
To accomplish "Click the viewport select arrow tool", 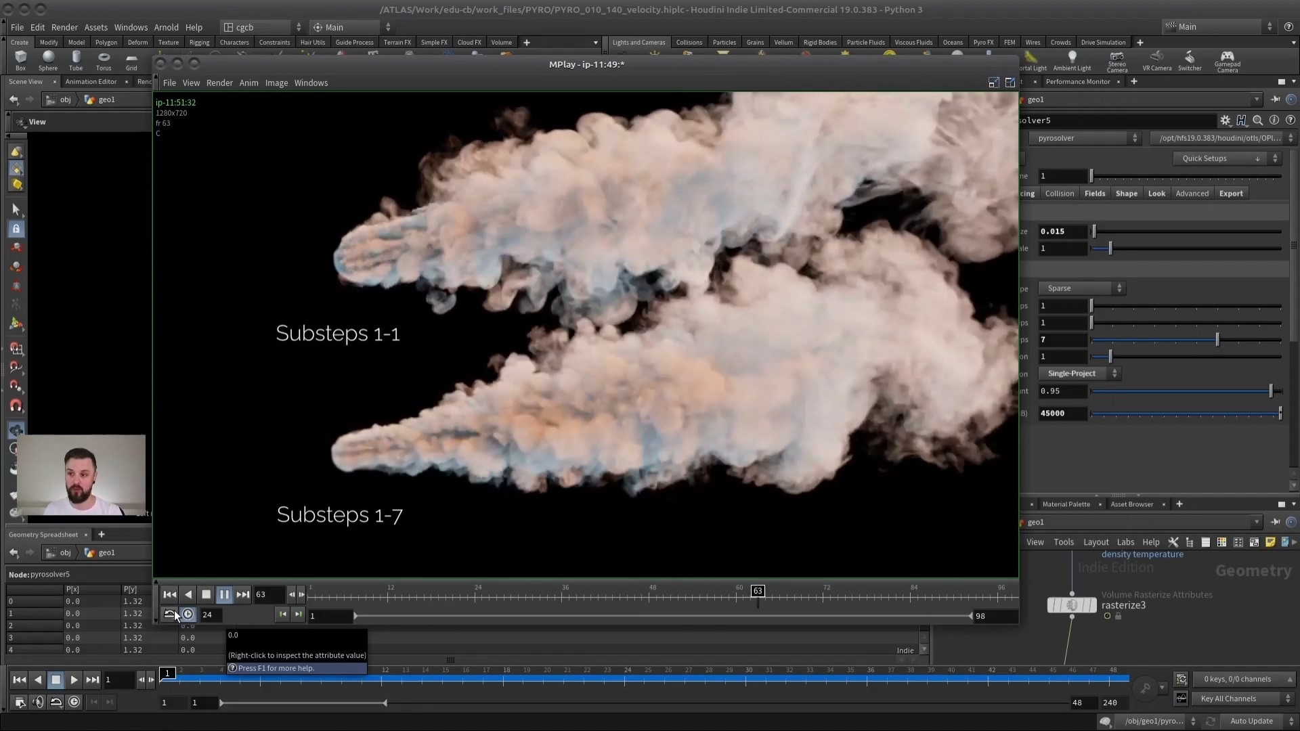I will pos(16,210).
